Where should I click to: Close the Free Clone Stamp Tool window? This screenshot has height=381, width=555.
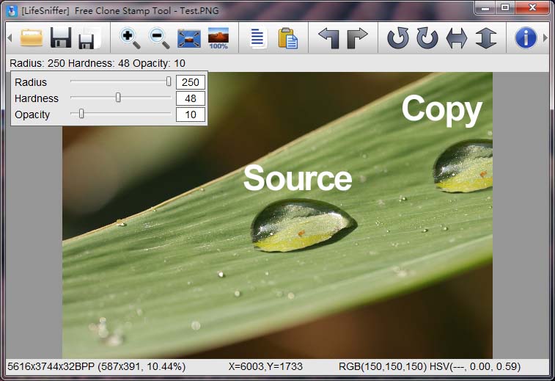pos(532,8)
